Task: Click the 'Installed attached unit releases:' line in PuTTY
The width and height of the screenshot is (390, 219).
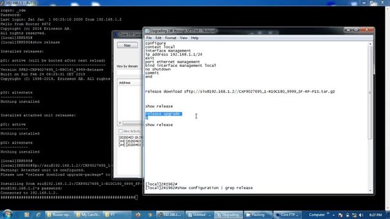Action: (x=38, y=115)
